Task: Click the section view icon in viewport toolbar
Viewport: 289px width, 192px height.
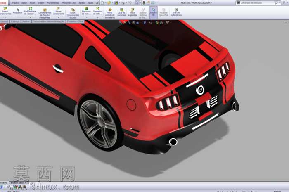Action: [133, 22]
